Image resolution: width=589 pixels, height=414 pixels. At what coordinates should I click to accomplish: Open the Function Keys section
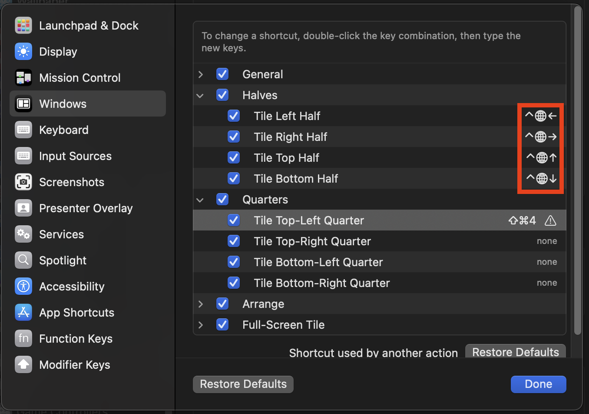[x=76, y=339]
